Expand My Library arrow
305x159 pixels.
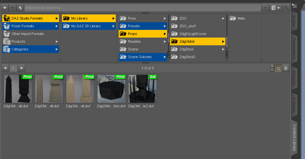[114, 18]
